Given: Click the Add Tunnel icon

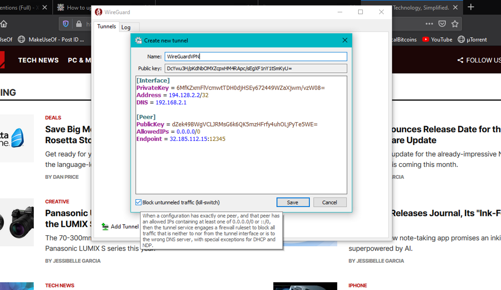Looking at the screenshot, I should [x=105, y=226].
